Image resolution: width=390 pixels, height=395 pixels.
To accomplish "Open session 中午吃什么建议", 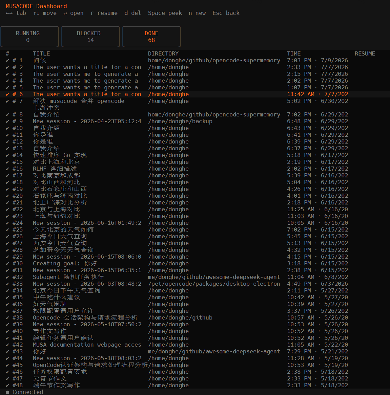I will click(x=195, y=298).
